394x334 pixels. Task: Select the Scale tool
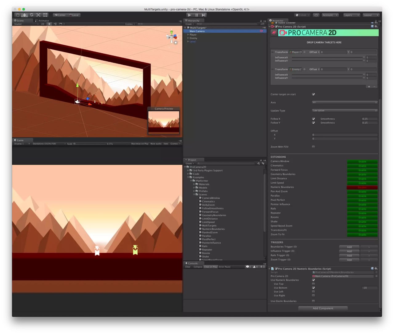(38, 15)
